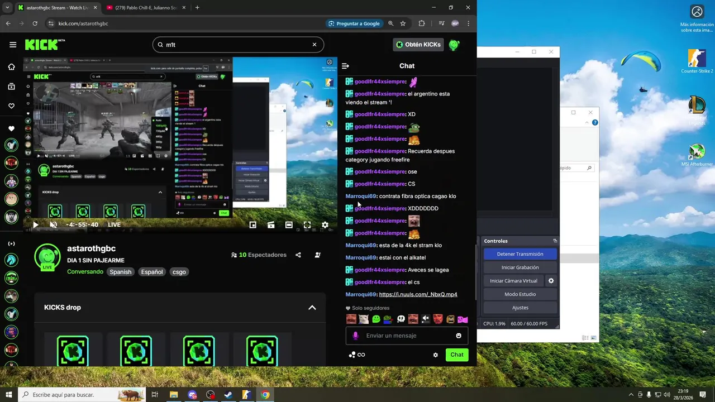Click Iniciar Cámara Virtual in OBS
The width and height of the screenshot is (715, 402).
click(x=513, y=281)
